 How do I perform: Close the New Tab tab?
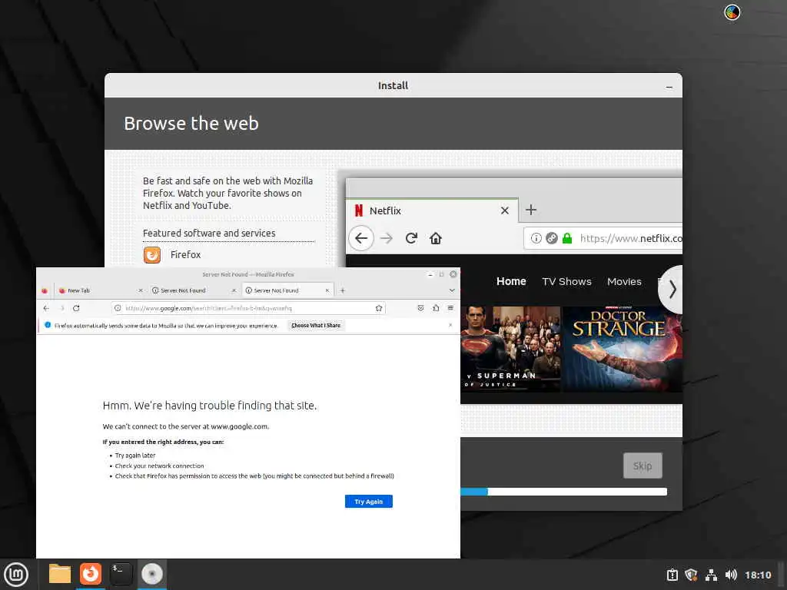(x=141, y=290)
